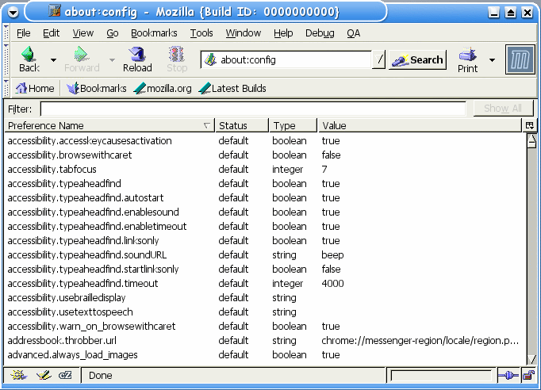Click the Show All button
The image size is (541, 390).
tap(503, 109)
